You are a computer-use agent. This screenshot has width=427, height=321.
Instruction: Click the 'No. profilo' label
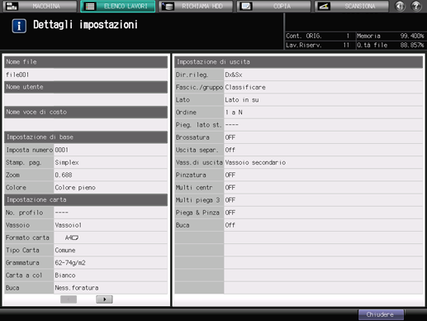coord(24,213)
